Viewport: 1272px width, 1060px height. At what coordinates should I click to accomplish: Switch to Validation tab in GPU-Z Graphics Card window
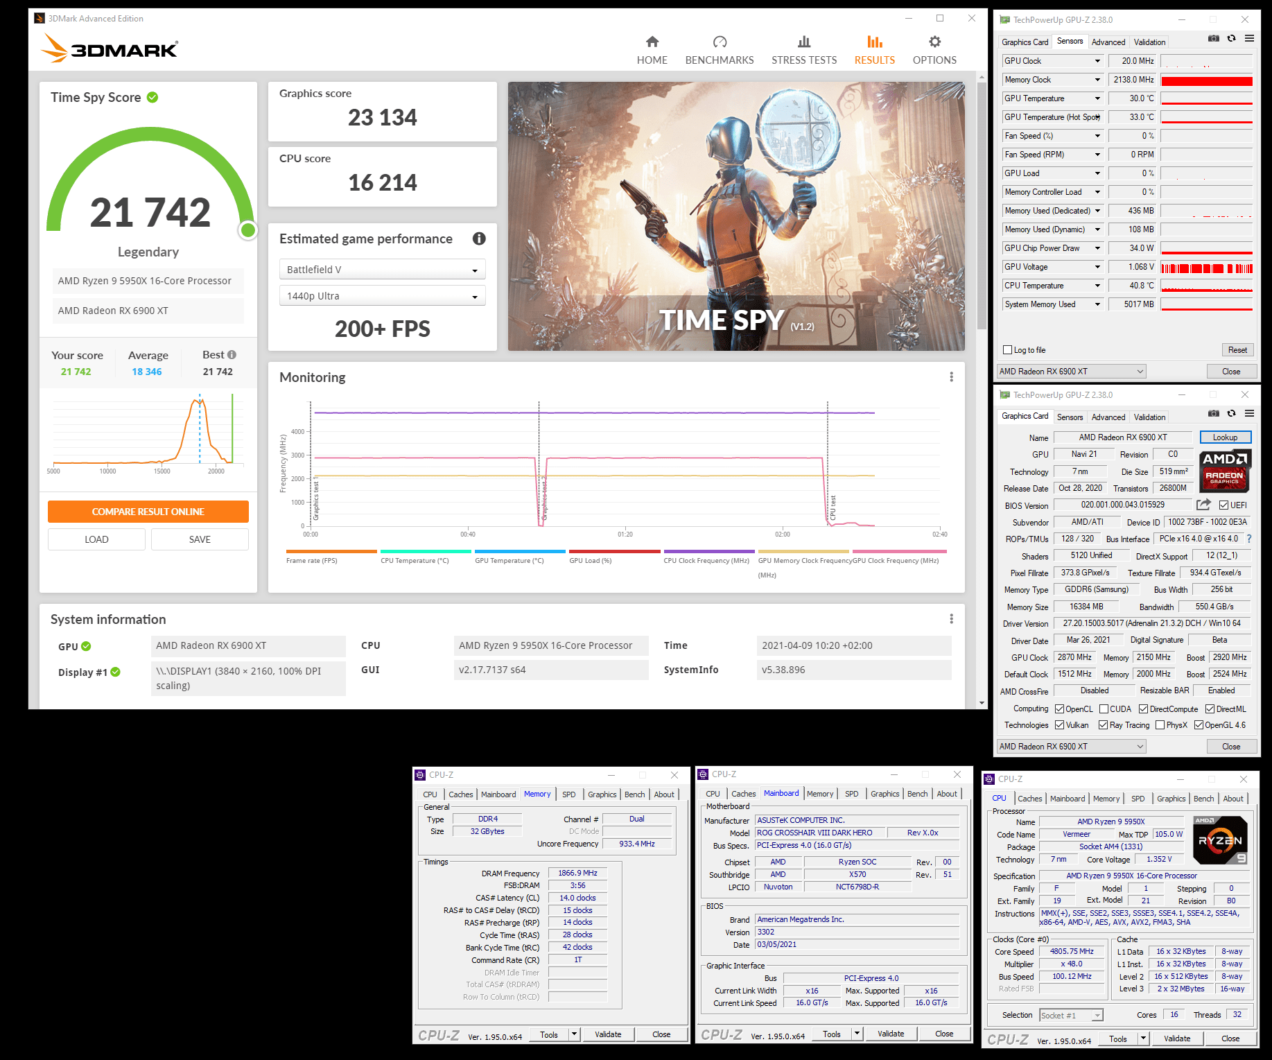[x=1149, y=417]
